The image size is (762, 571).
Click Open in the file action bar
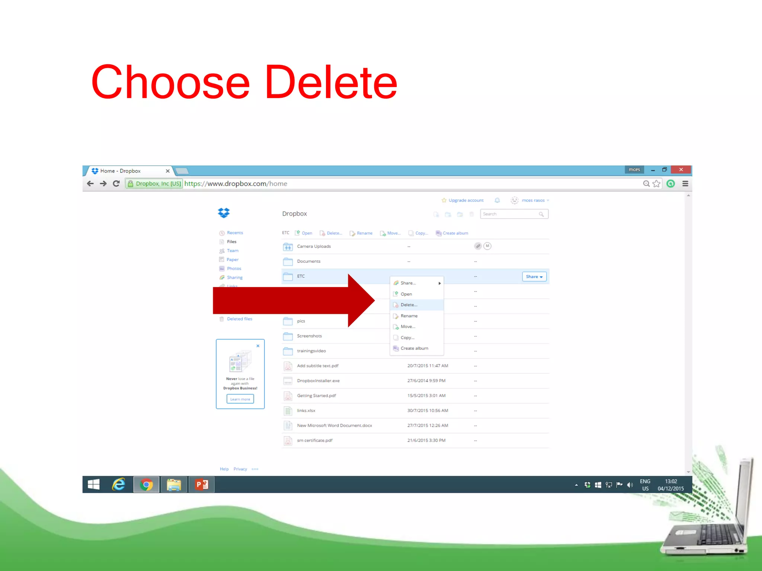pyautogui.click(x=304, y=233)
